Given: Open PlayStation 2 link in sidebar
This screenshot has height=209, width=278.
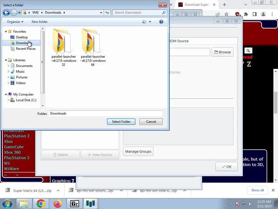Looking at the screenshot, I should tap(17, 136).
